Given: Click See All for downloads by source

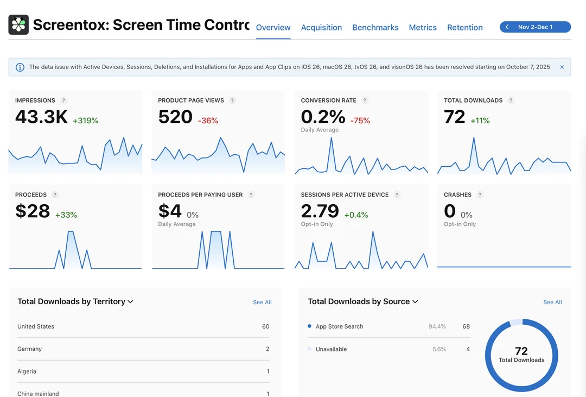Looking at the screenshot, I should click(x=552, y=303).
